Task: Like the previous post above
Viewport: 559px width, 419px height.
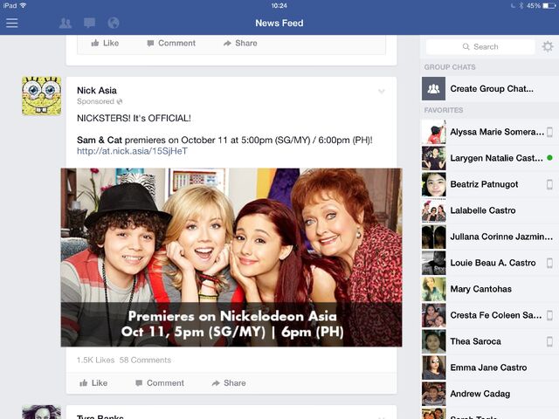Action: [105, 43]
